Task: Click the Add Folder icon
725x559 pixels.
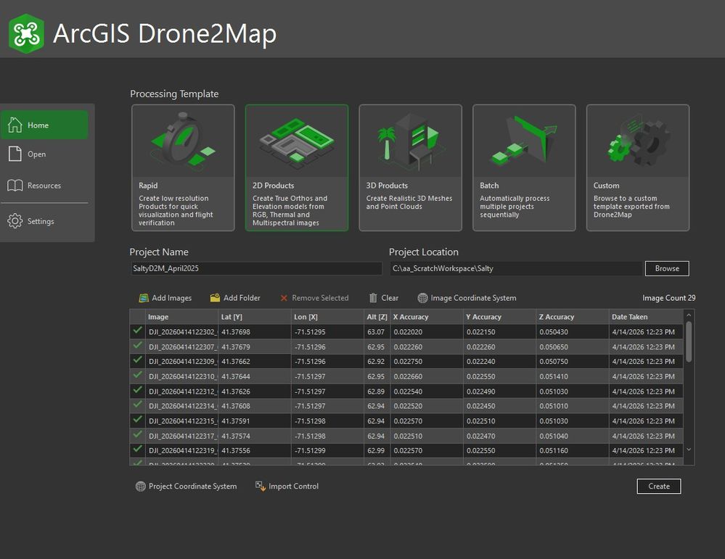Action: tap(215, 298)
